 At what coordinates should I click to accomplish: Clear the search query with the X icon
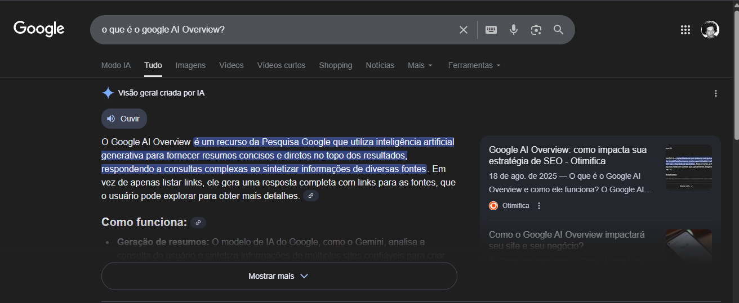coord(464,30)
